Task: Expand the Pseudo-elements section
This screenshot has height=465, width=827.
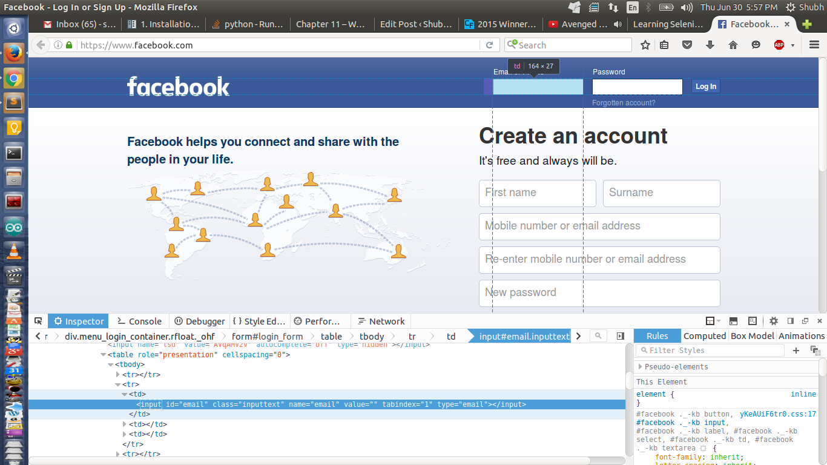Action: tap(641, 367)
